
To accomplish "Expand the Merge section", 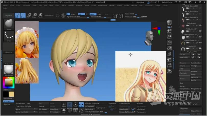I will tap(182, 86).
